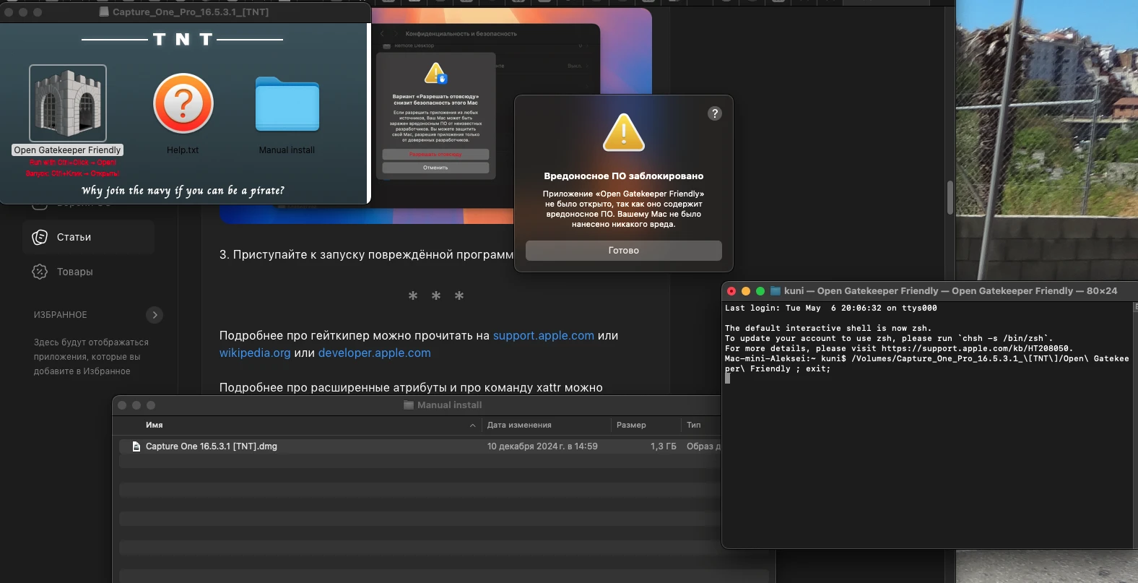Sort files by the Имя column
Image resolution: width=1138 pixels, height=583 pixels.
coord(155,425)
